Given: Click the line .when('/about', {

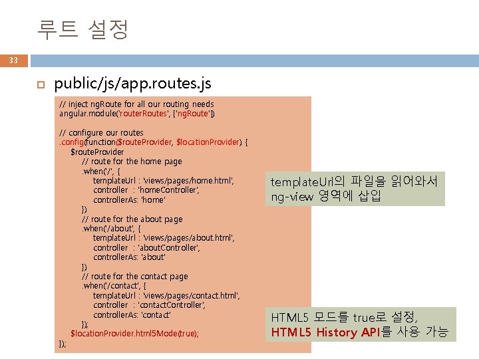Looking at the screenshot, I should click(112, 228).
